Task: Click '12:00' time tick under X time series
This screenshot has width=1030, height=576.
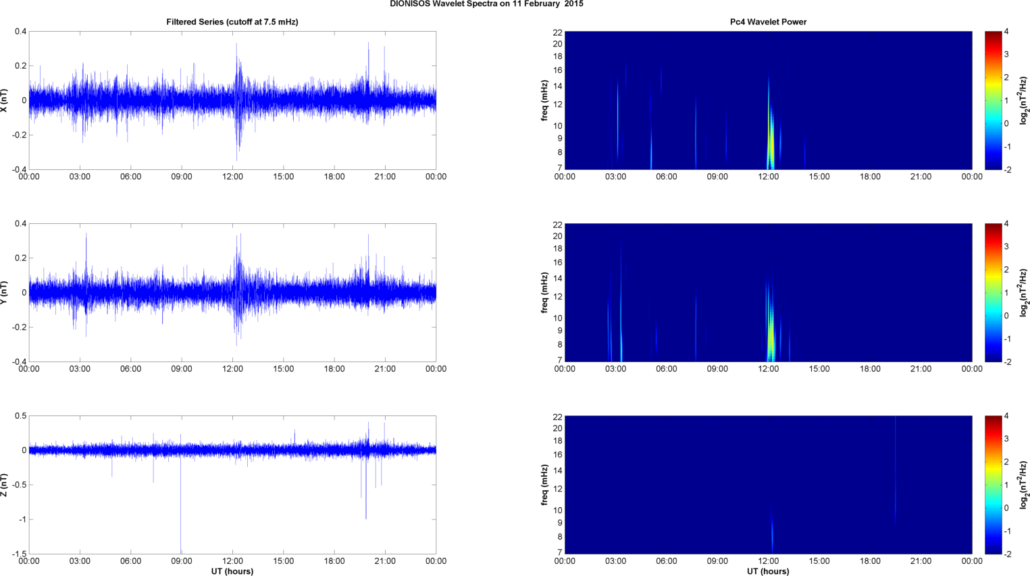Action: [x=232, y=177]
